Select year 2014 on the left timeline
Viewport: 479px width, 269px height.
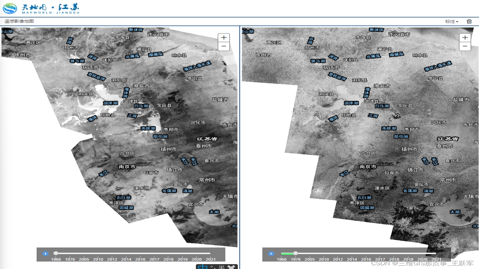[126, 259]
